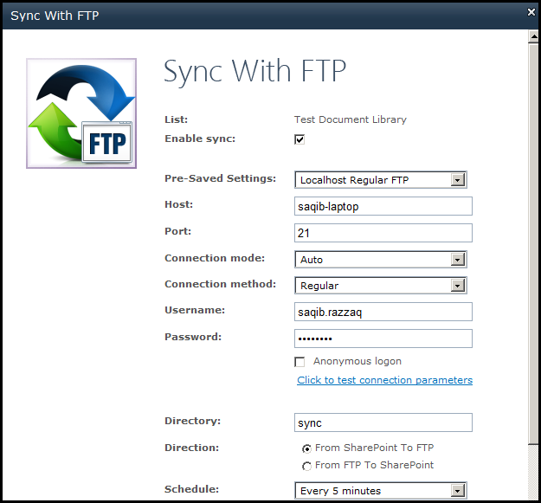This screenshot has width=541, height=503.
Task: Focus the Directory input box
Action: point(383,422)
